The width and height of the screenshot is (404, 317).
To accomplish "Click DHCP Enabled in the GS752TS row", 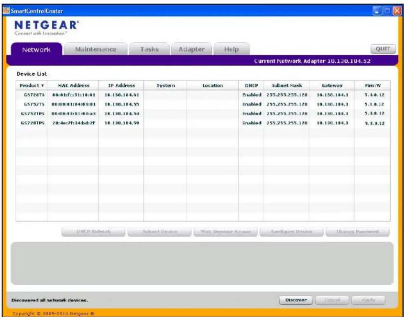I will tap(252, 104).
